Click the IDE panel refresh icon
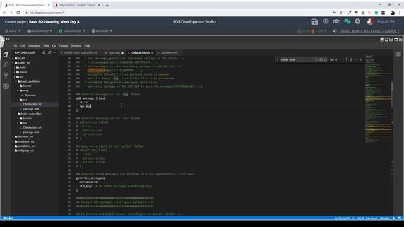The image size is (404, 227). (x=386, y=39)
